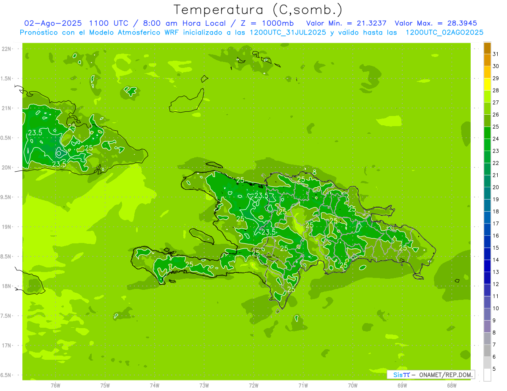Click the validity time text "1200UTC_02AGO2025"
The height and width of the screenshot is (391, 507).
coord(444,32)
